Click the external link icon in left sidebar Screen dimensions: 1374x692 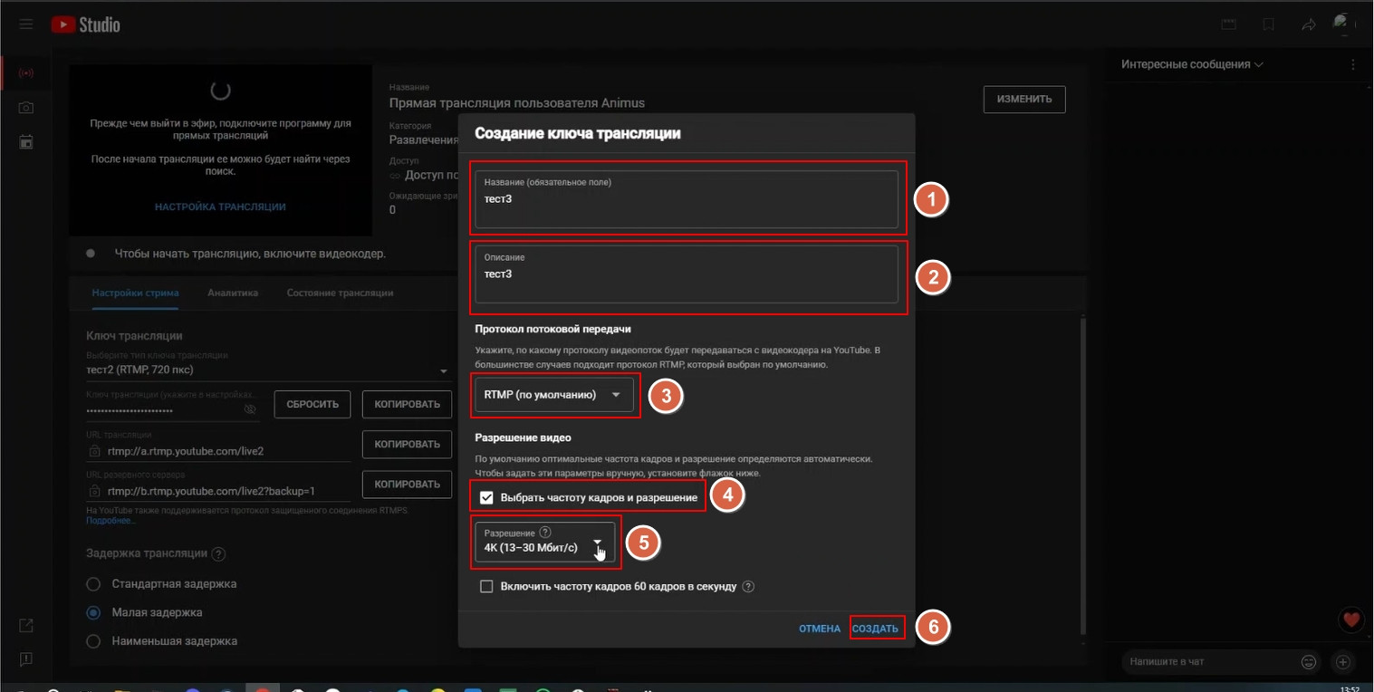pos(26,626)
